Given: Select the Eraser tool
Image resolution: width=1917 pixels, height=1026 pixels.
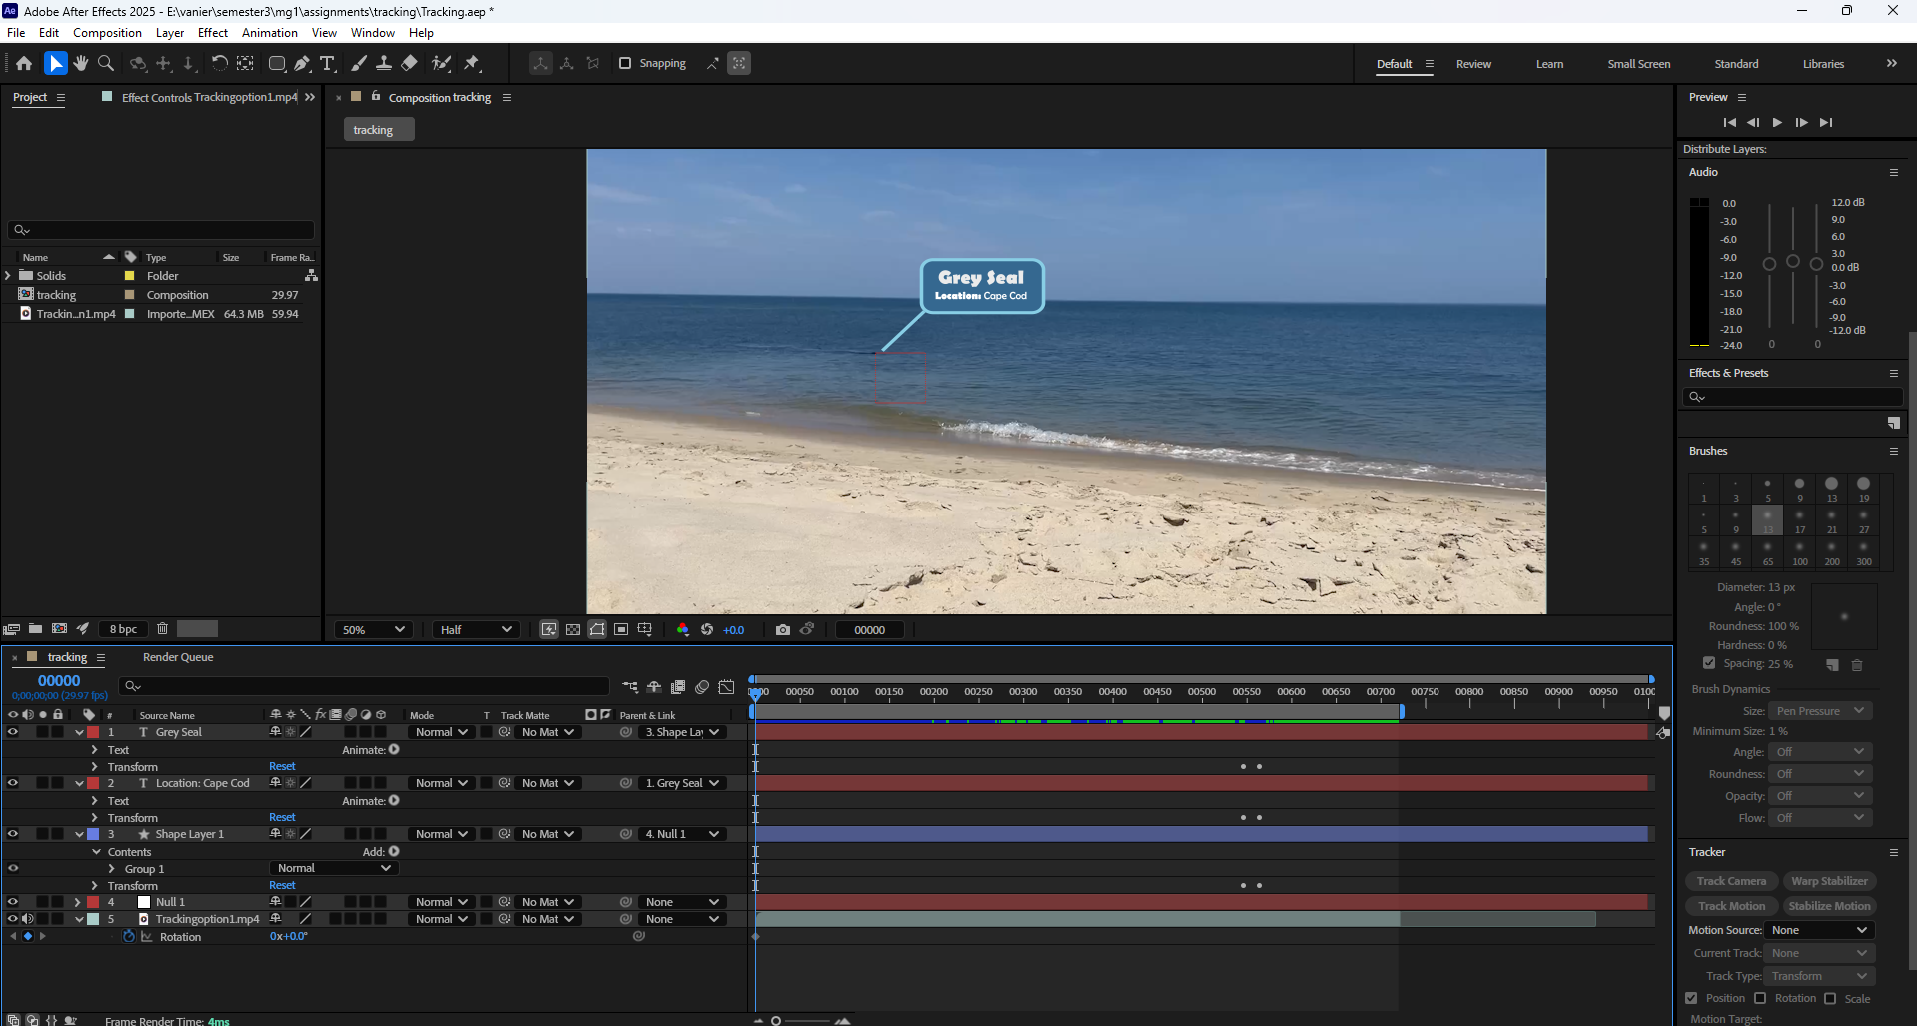Looking at the screenshot, I should coord(410,63).
